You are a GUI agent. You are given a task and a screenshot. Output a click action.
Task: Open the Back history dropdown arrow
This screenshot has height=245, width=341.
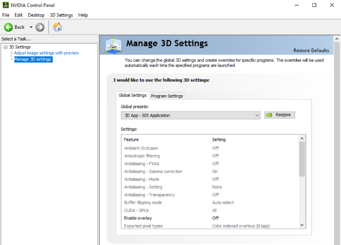(x=31, y=27)
